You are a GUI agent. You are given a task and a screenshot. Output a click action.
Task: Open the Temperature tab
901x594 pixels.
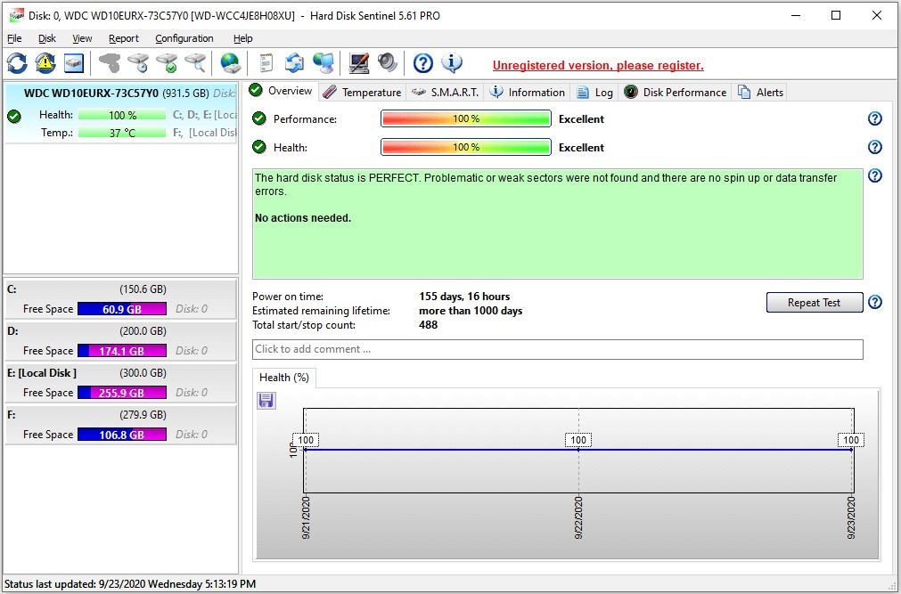click(x=362, y=92)
